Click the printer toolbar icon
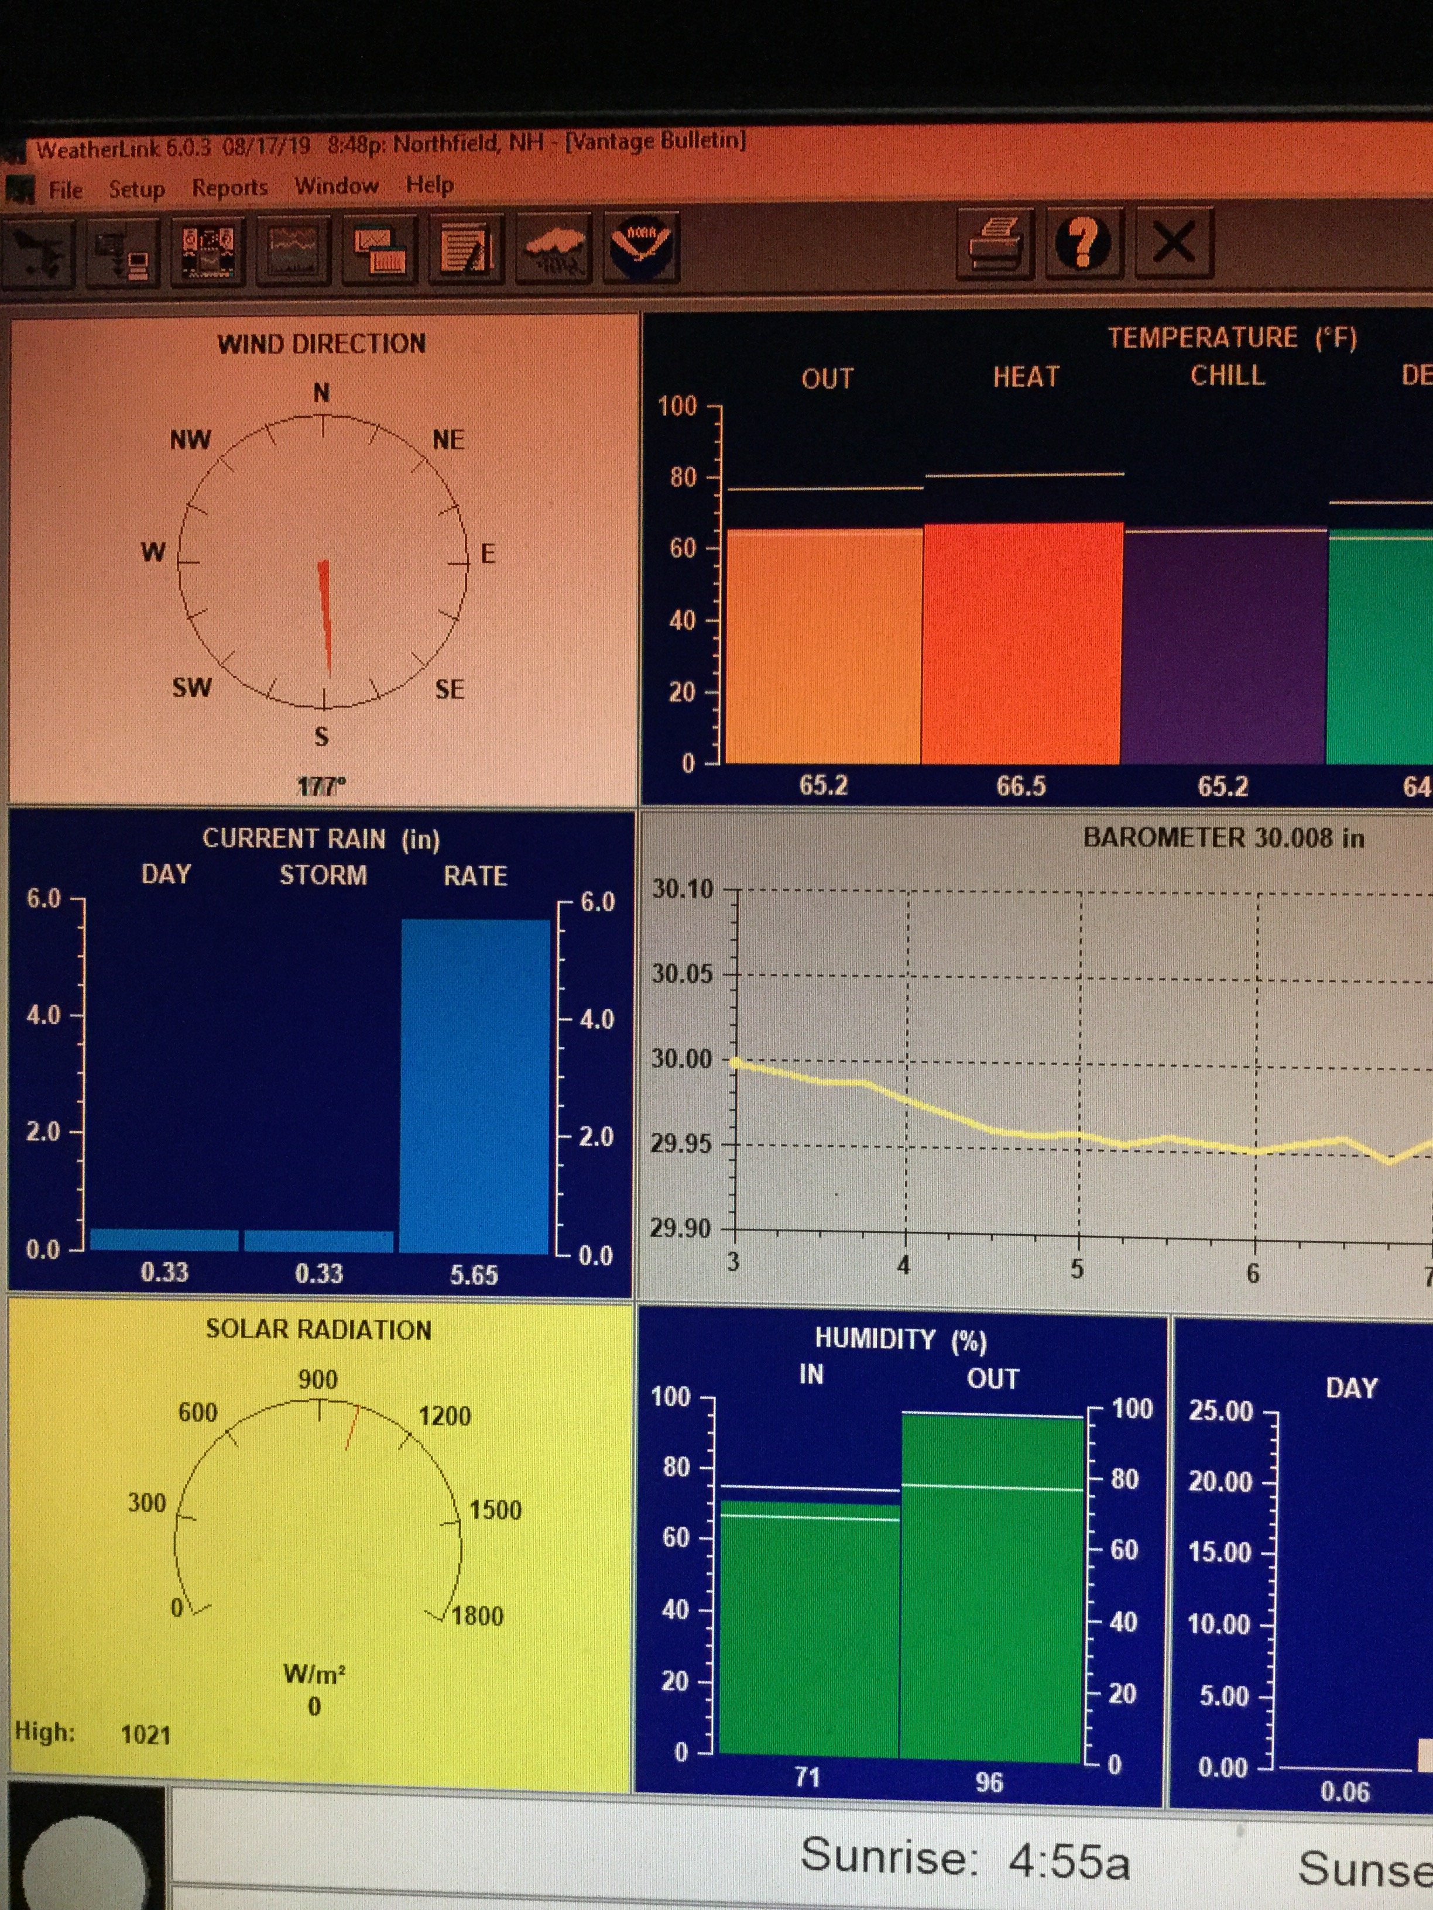1433x1910 pixels. 996,243
